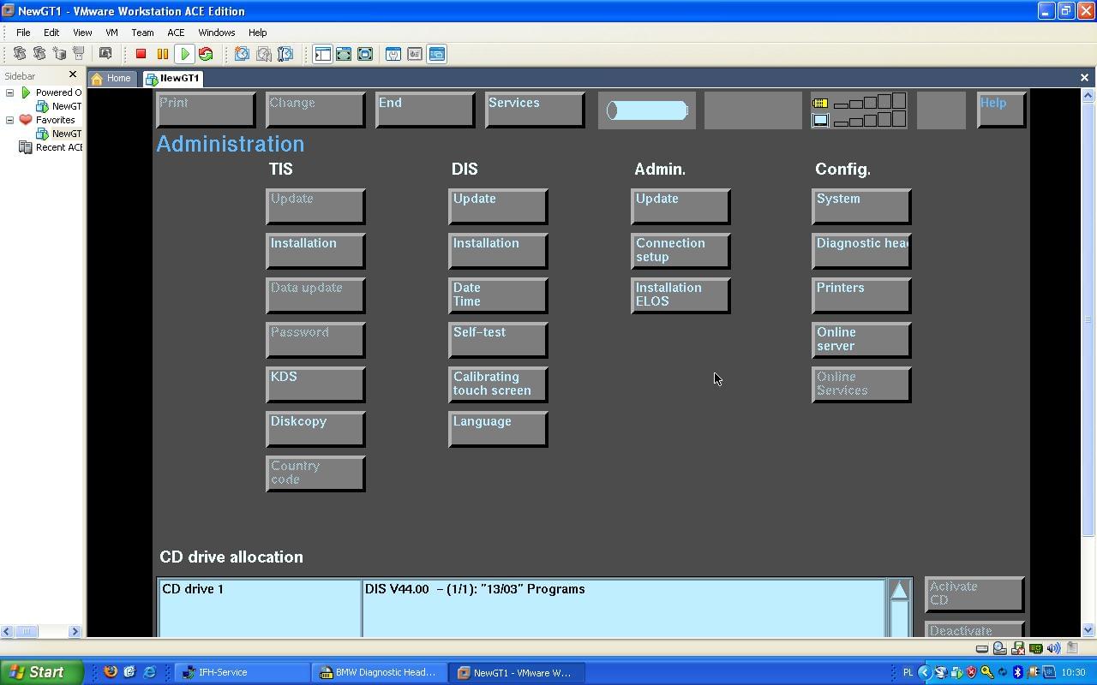
Task: Switch to BMW Diagnostic Head taskbar window
Action: coord(381,672)
